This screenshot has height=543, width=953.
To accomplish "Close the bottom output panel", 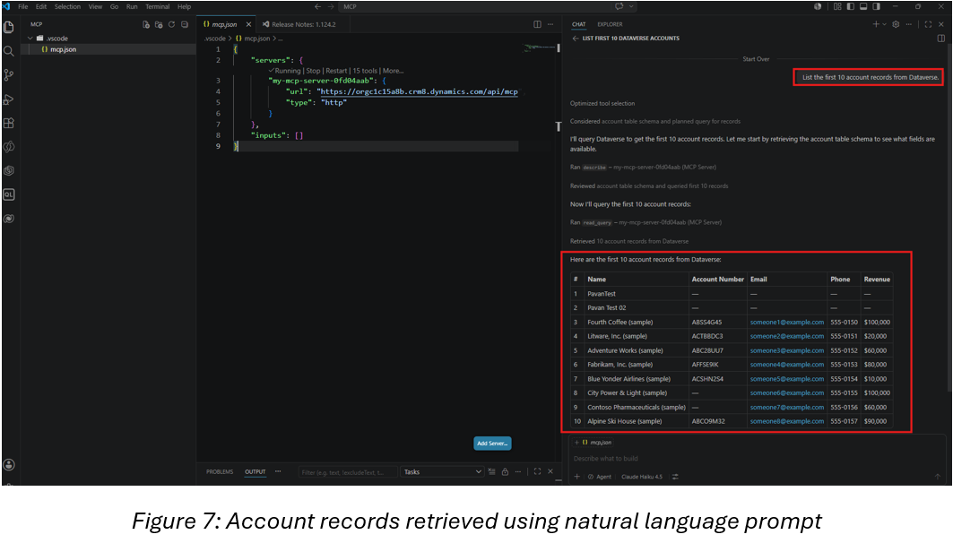I will pos(550,472).
